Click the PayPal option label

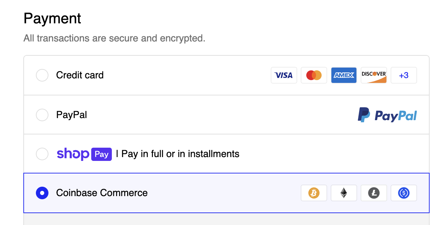71,115
